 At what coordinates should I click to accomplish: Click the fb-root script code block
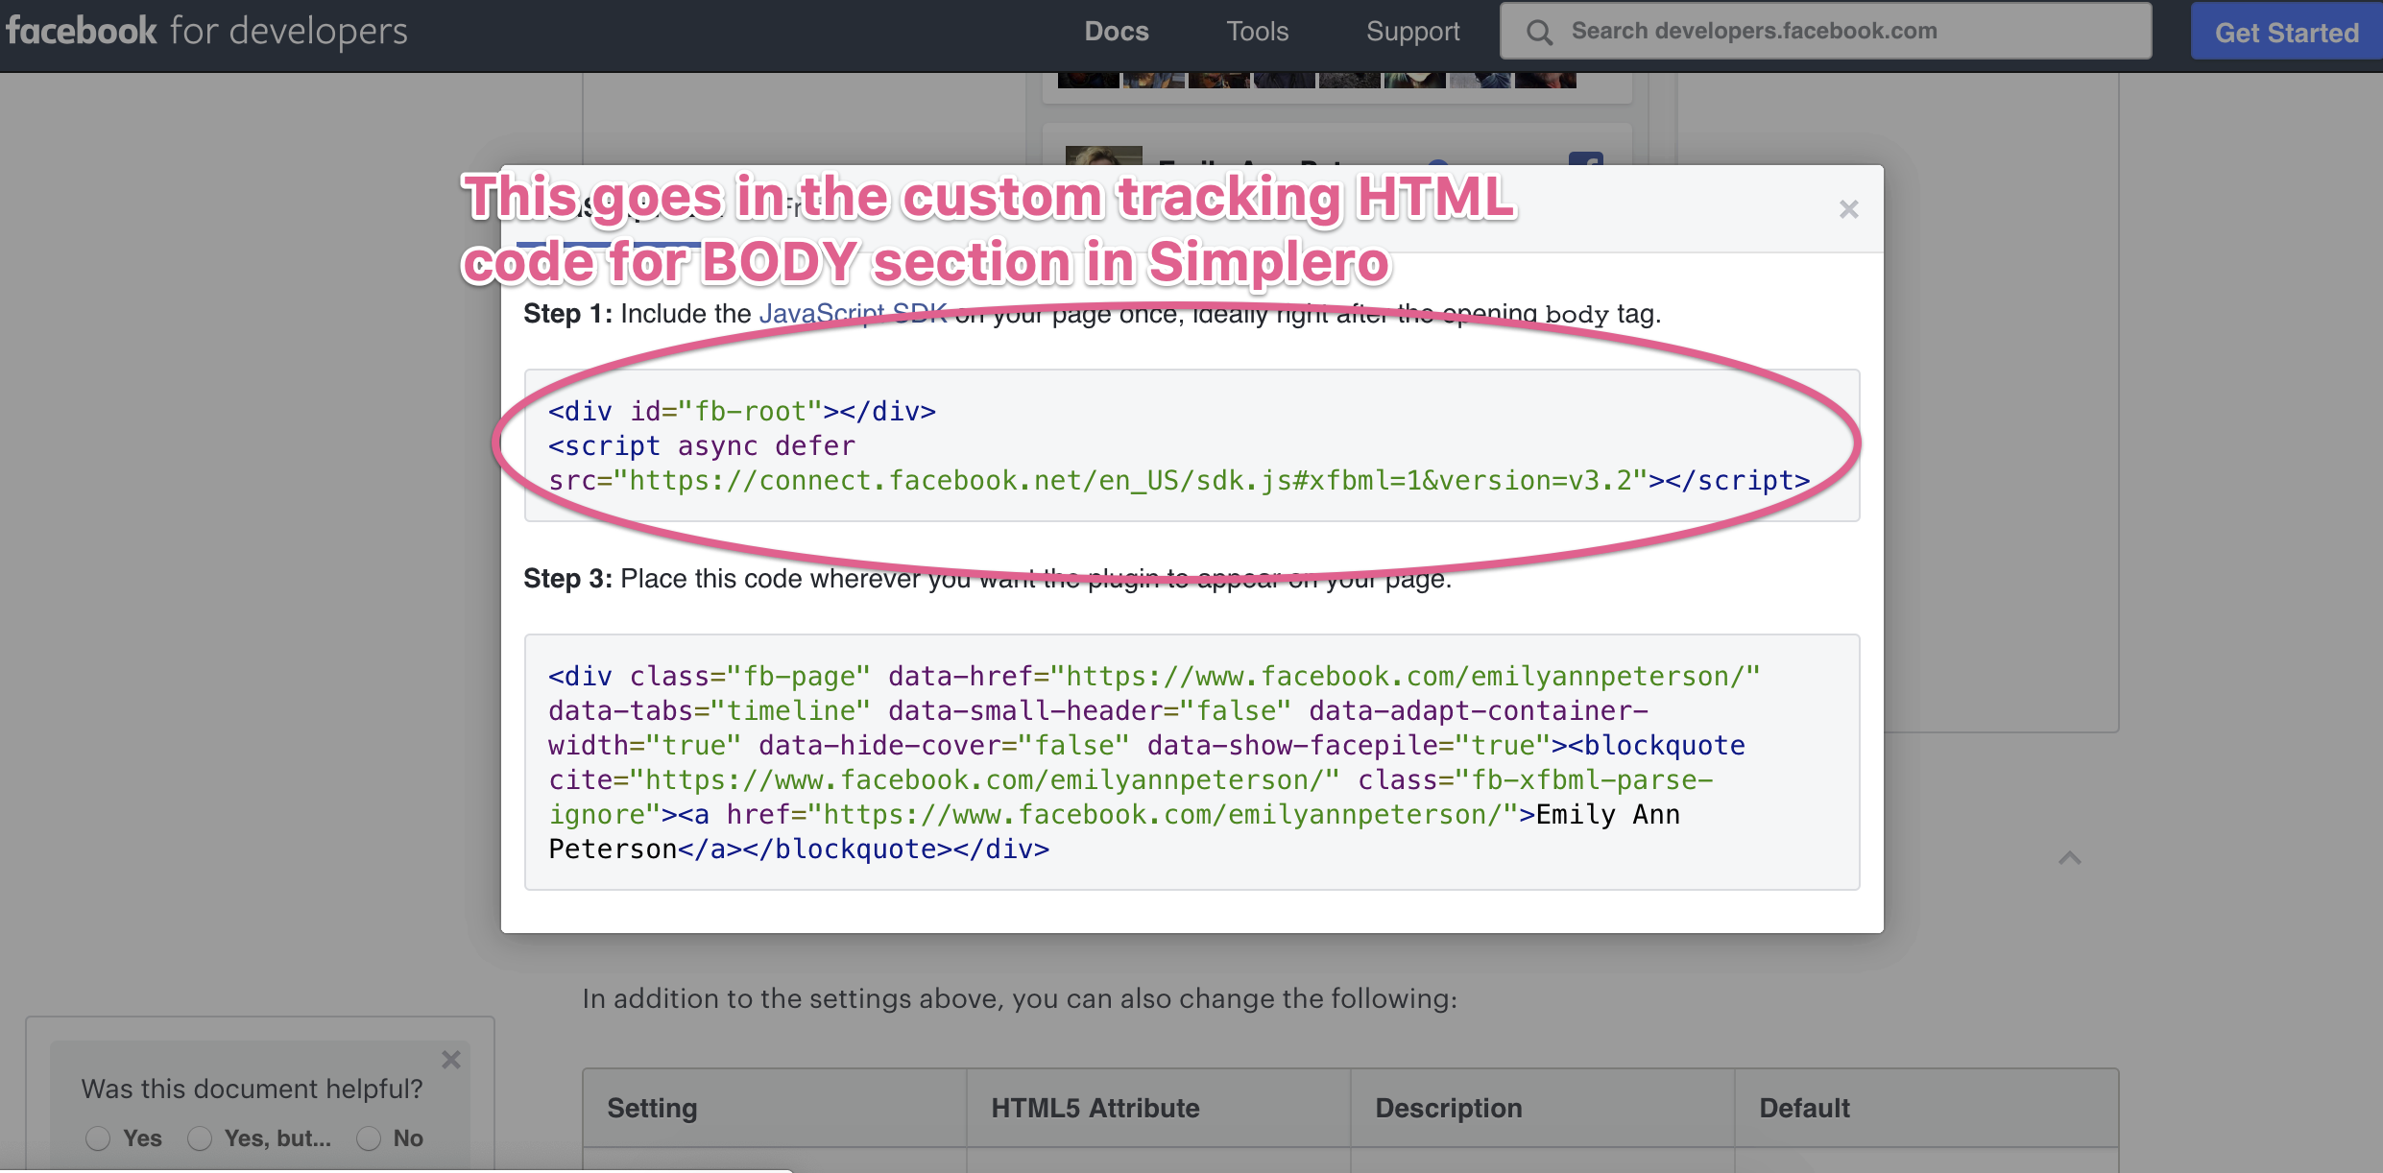click(x=1191, y=445)
